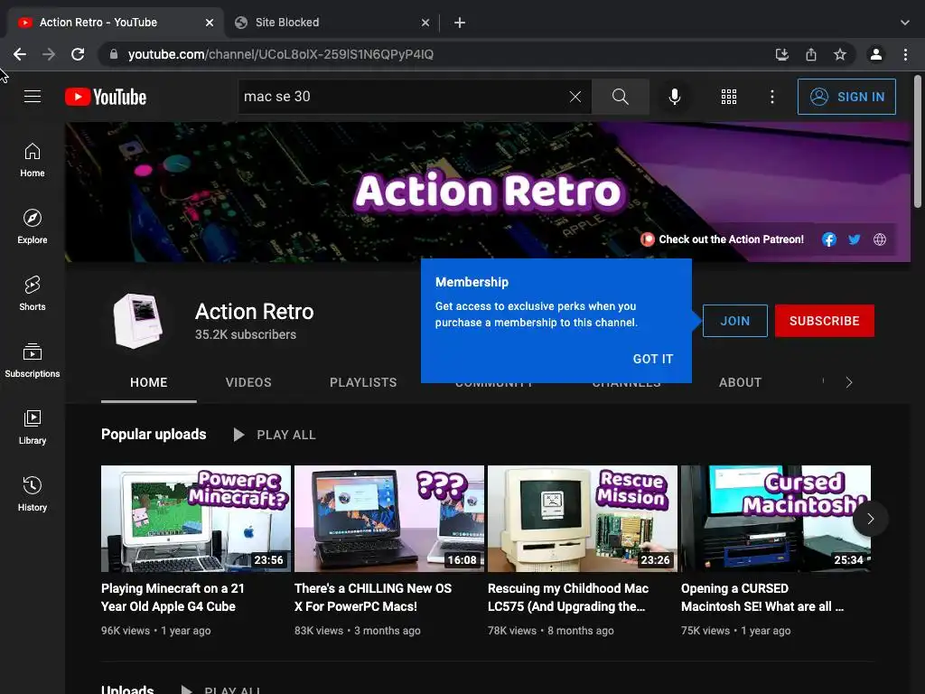This screenshot has width=925, height=694.
Task: Open the channel's Facebook link icon
Action: click(x=829, y=239)
